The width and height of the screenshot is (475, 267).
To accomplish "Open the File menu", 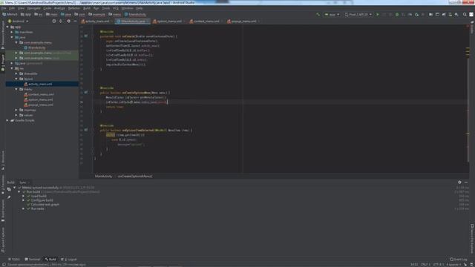I will click(4, 8).
